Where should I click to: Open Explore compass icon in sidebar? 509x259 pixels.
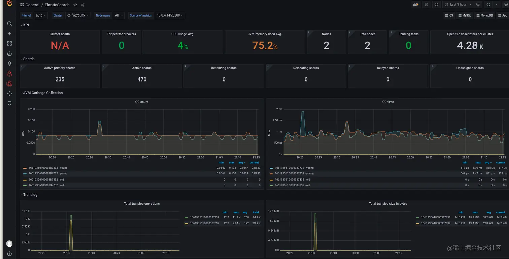pos(9,54)
